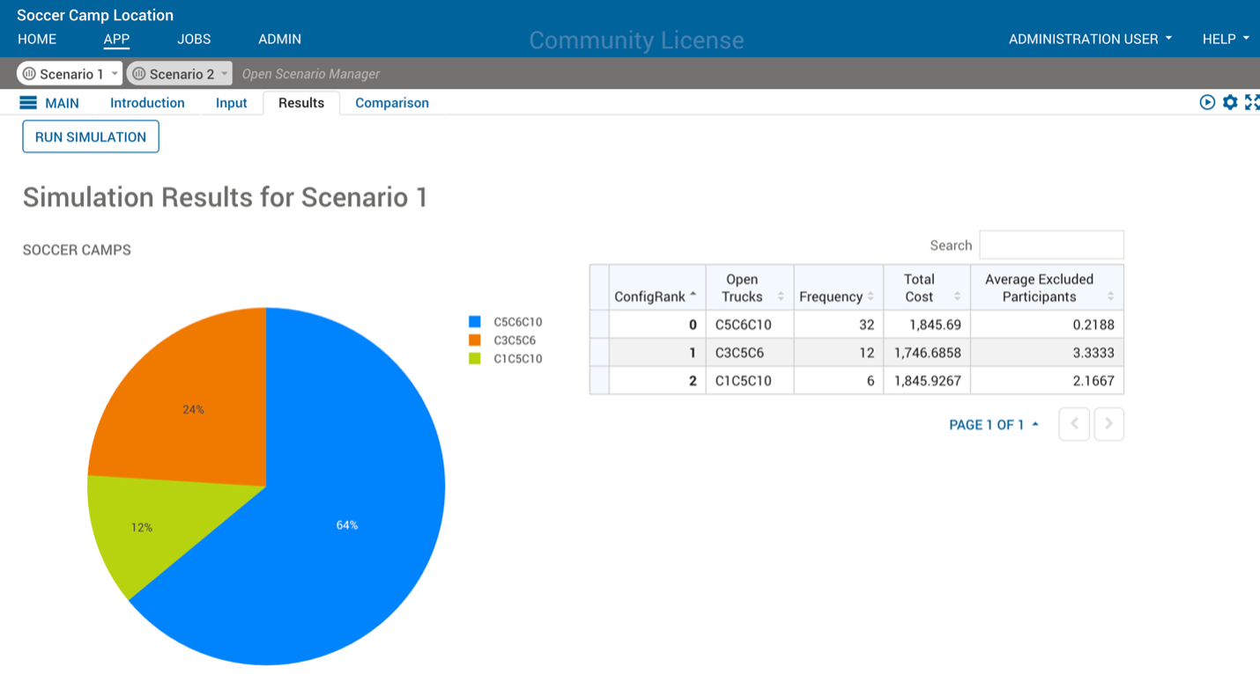
Task: Open APP in top navigation
Action: [116, 39]
